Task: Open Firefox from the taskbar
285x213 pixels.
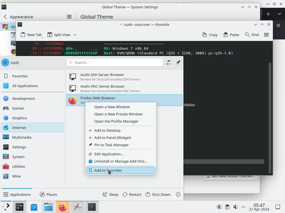Action: (63, 207)
